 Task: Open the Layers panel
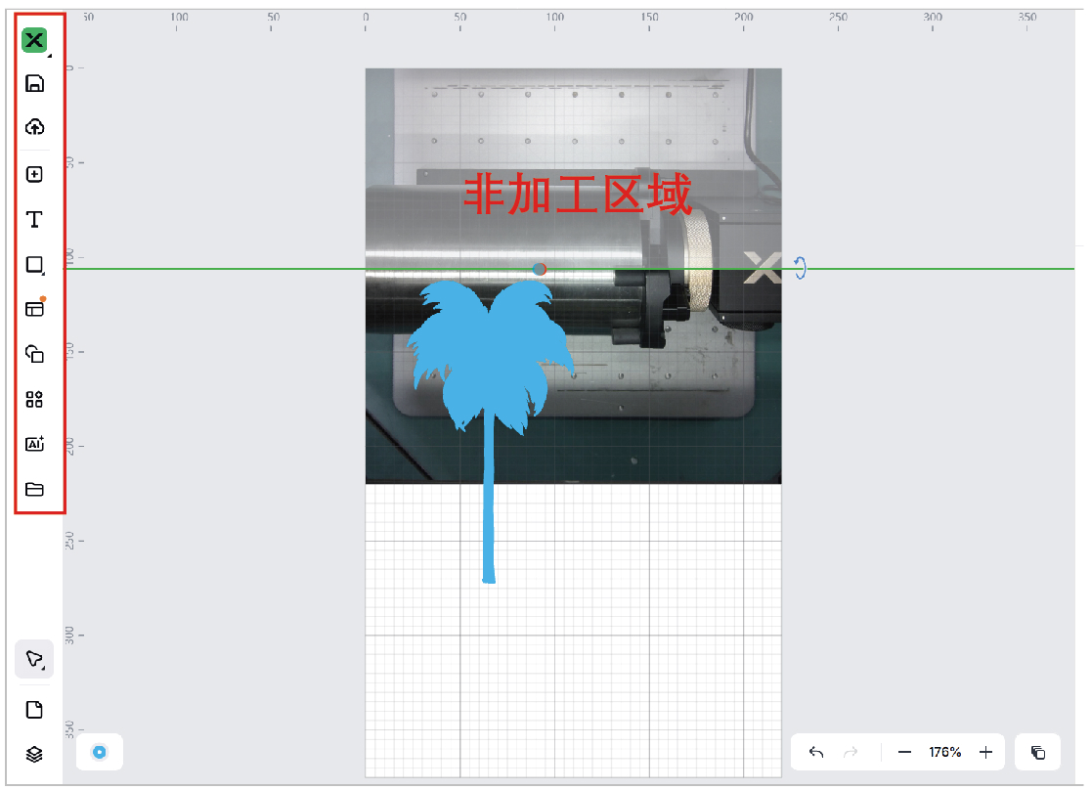[x=34, y=754]
